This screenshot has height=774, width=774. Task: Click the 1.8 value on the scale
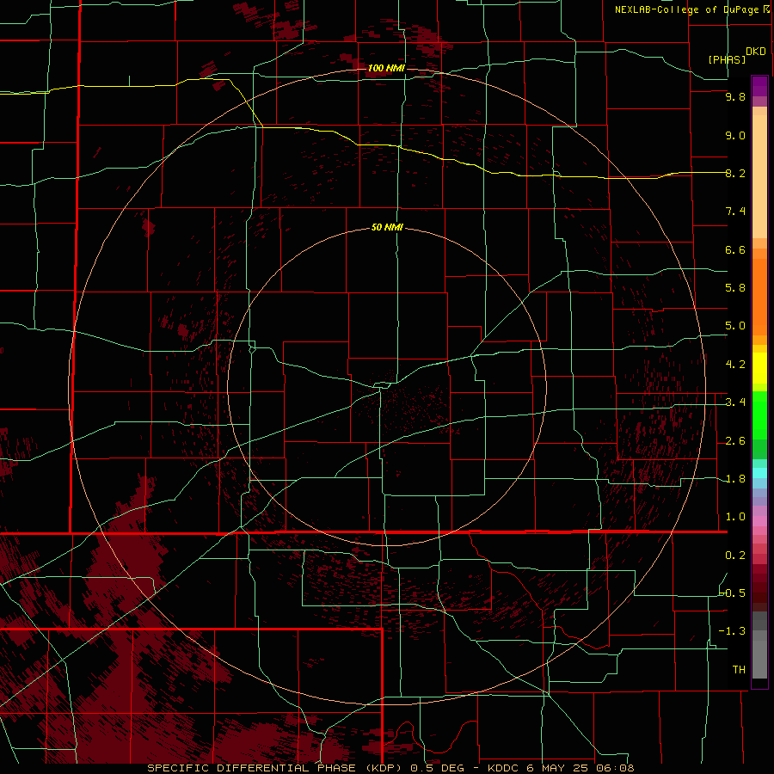pos(735,479)
